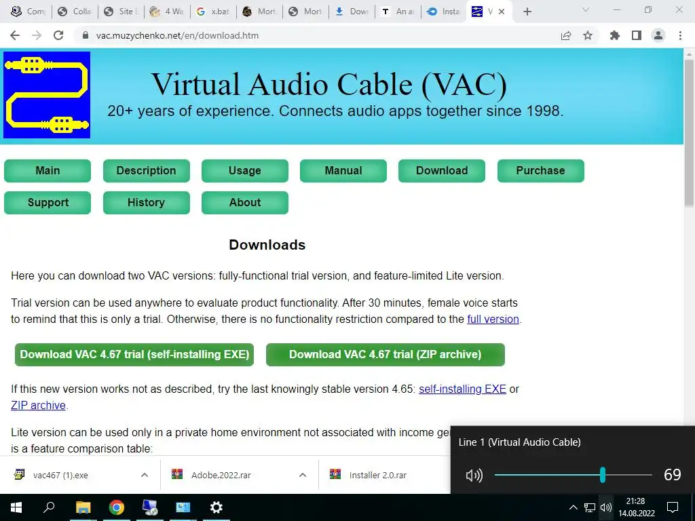Open the downloaded vac467 (1).exe file
The image size is (695, 521).
click(x=60, y=476)
